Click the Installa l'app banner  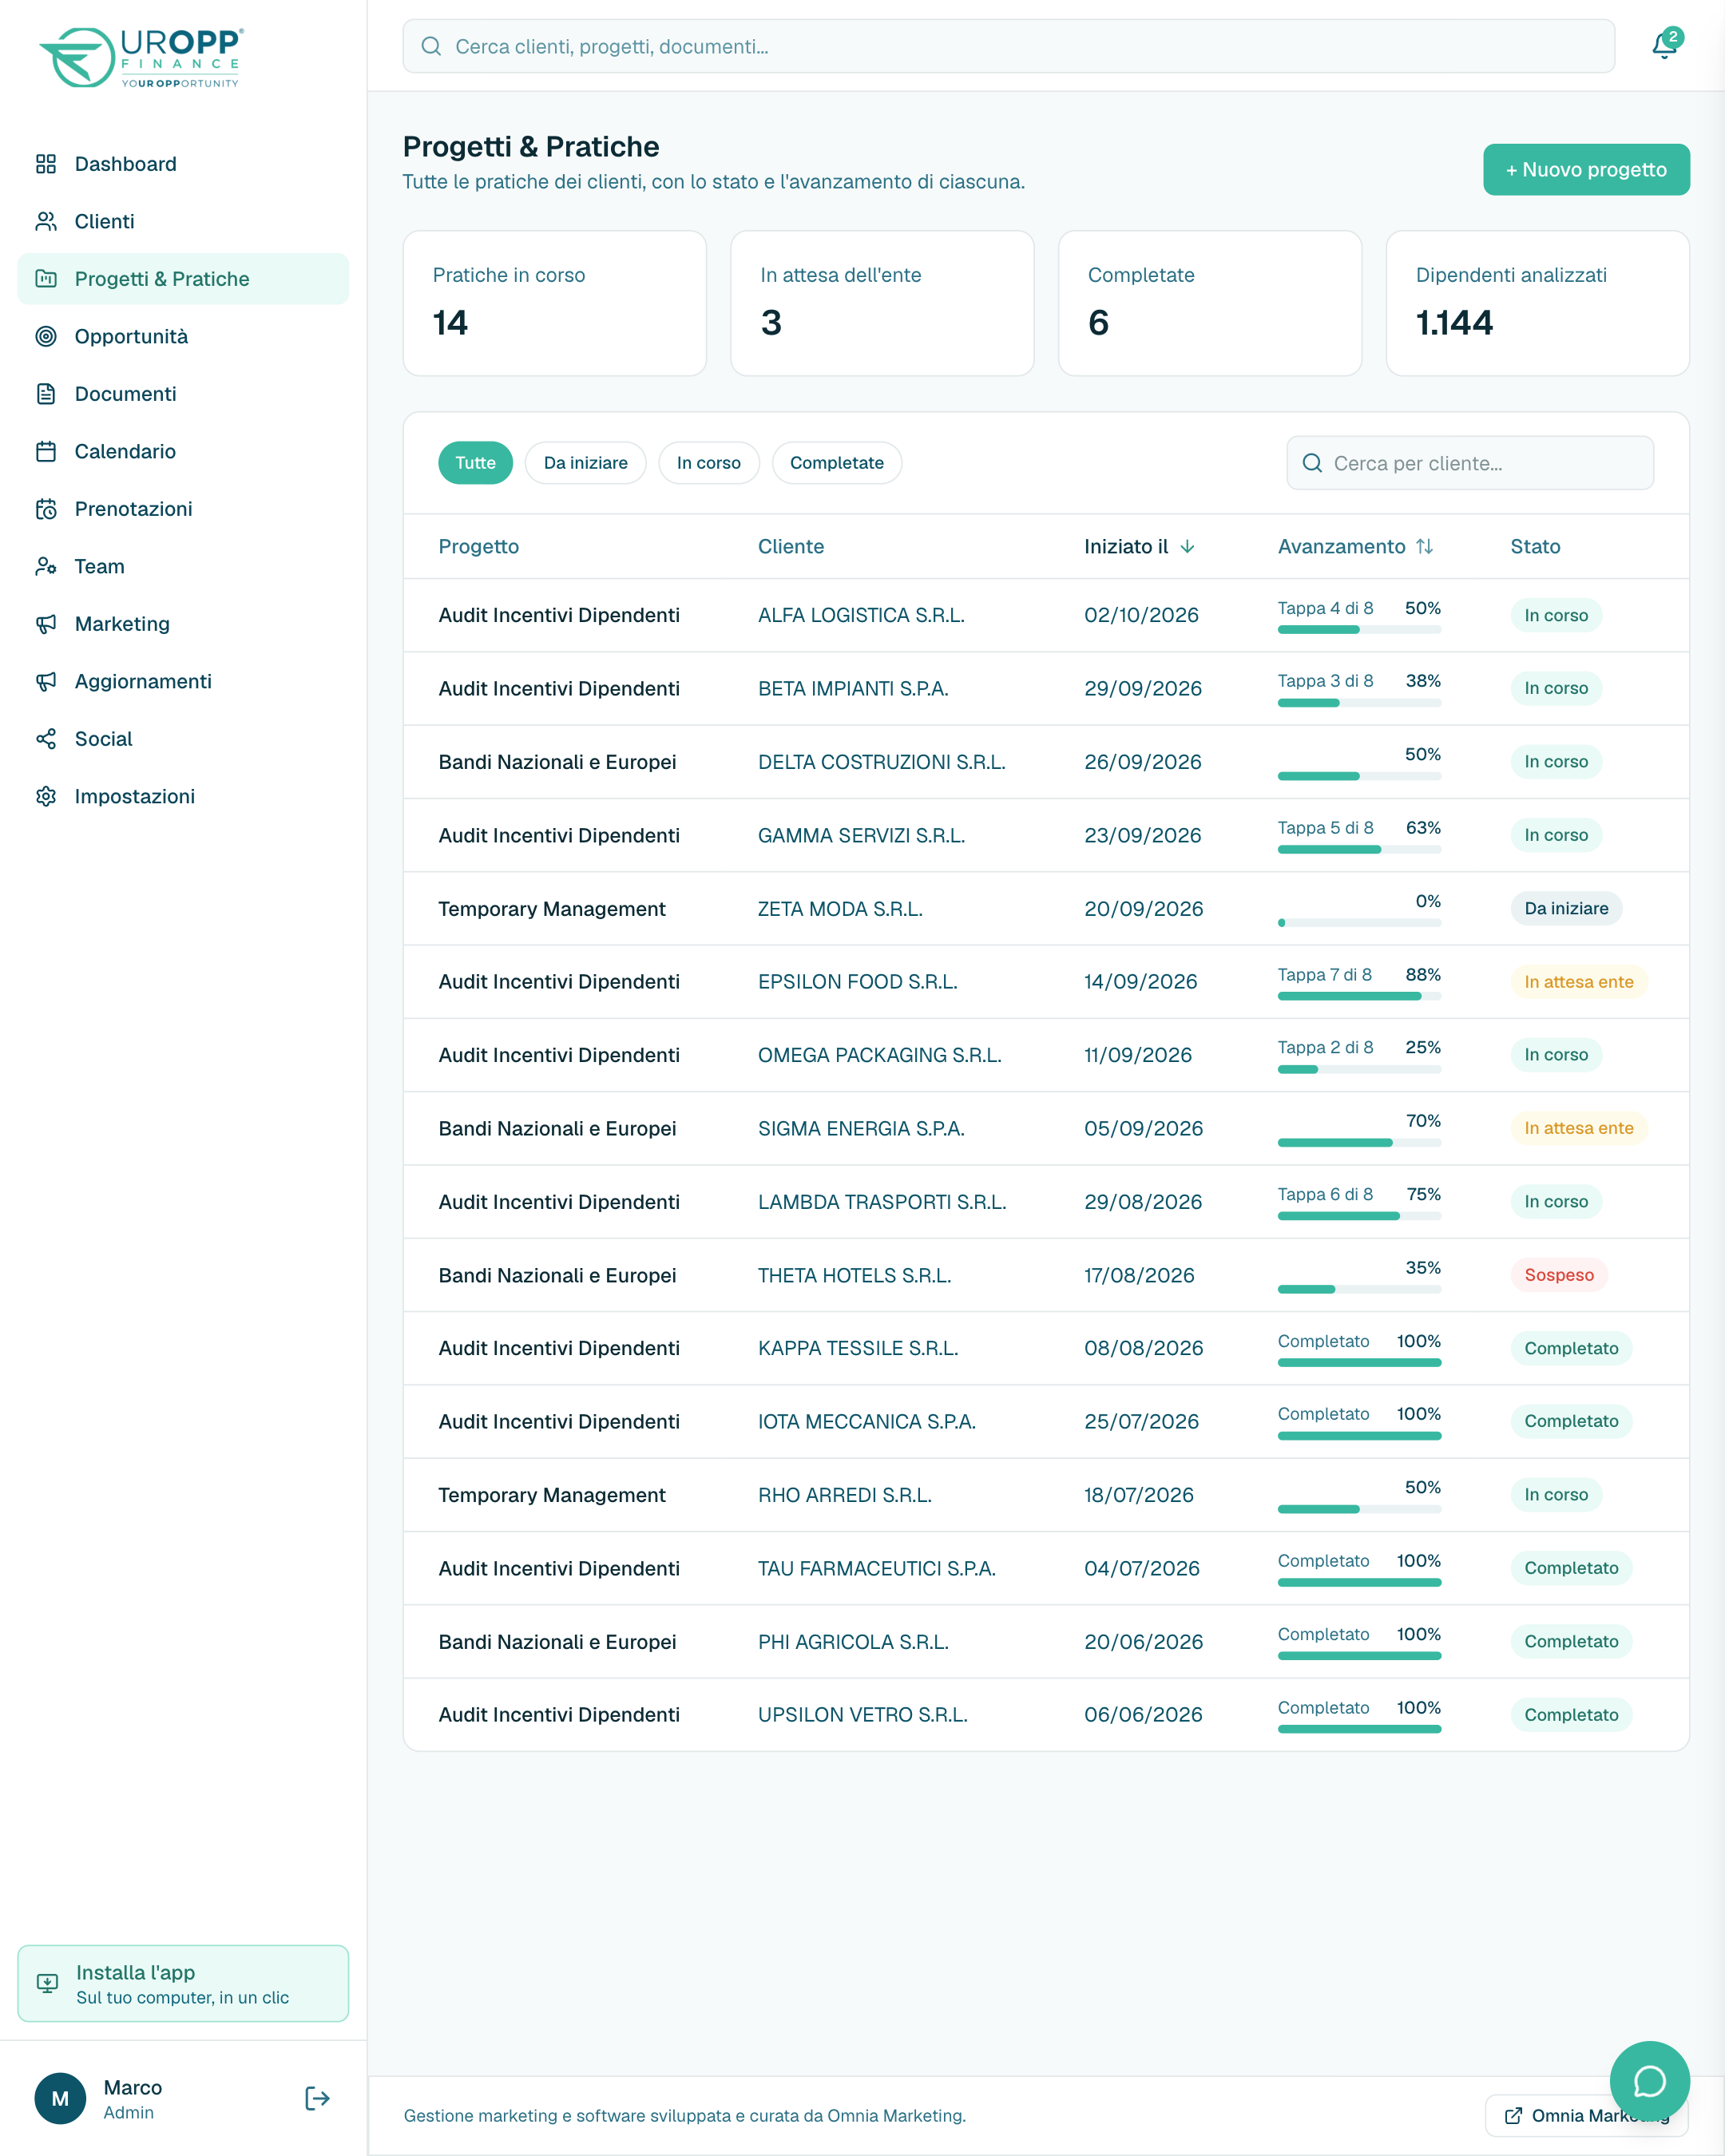183,1983
